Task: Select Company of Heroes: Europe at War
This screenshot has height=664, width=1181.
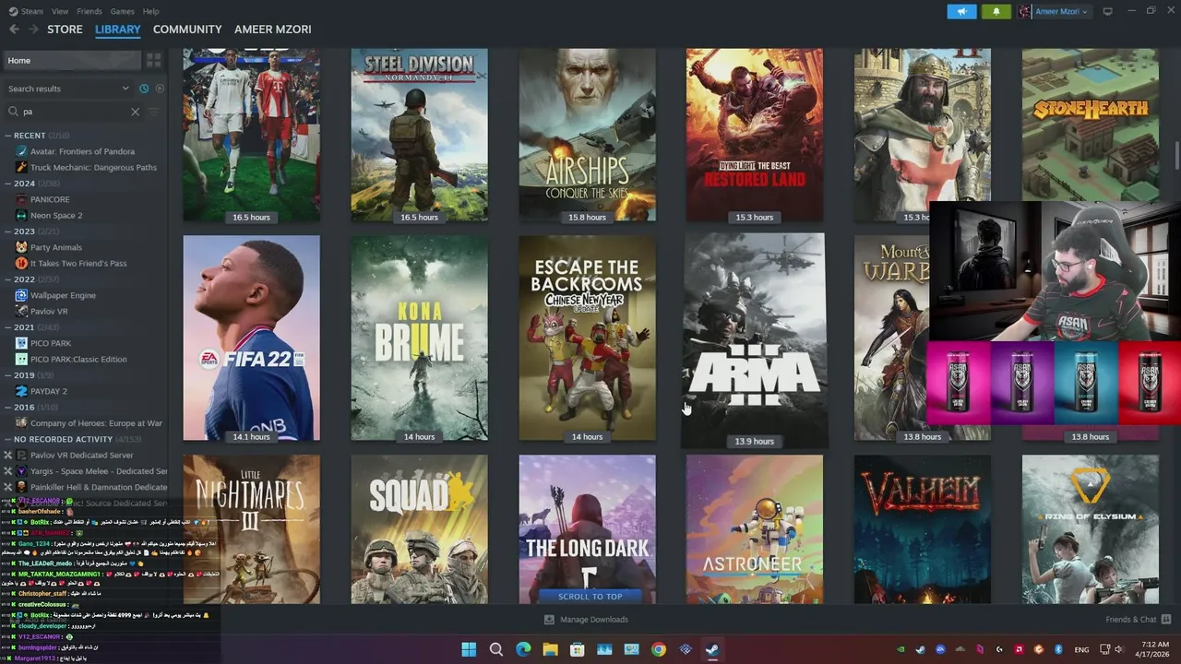Action: click(x=96, y=423)
